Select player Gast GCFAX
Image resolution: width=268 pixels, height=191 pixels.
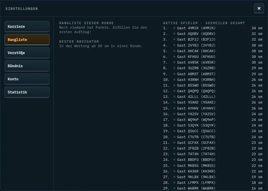tap(213, 143)
